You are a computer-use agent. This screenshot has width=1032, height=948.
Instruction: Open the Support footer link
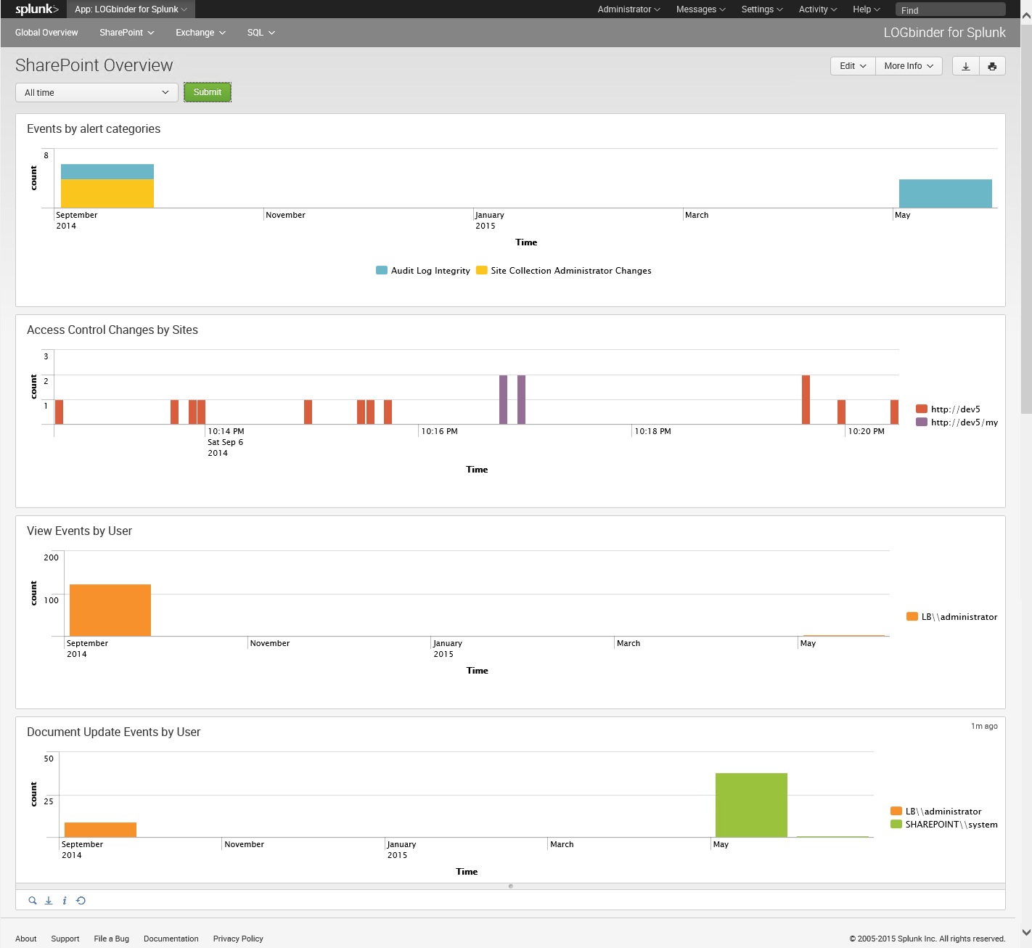coord(65,939)
